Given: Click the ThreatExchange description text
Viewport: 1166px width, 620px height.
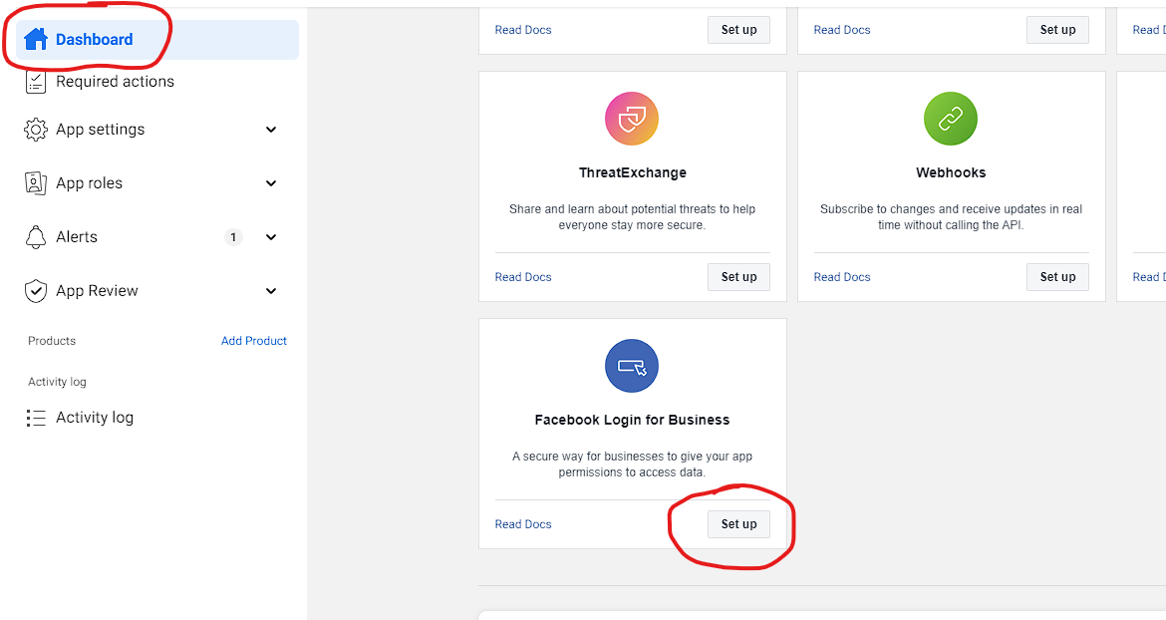Looking at the screenshot, I should coord(632,217).
